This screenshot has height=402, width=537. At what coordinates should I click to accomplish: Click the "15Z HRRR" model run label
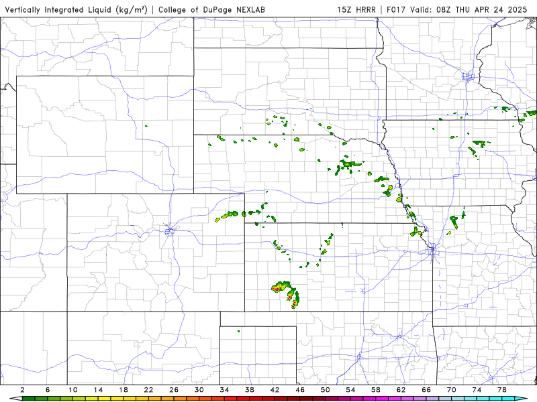(x=356, y=9)
